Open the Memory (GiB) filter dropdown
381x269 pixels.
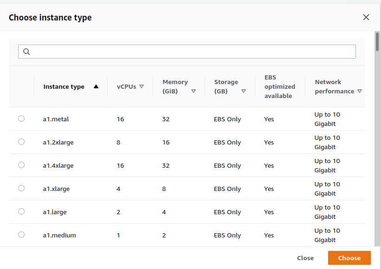[193, 91]
